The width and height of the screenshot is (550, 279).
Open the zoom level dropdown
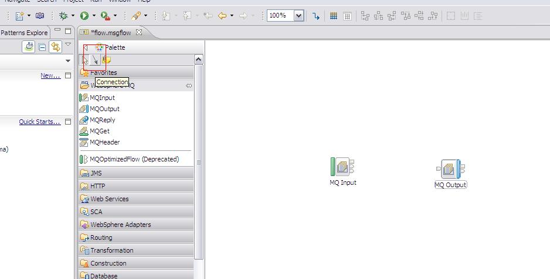pyautogui.click(x=299, y=16)
